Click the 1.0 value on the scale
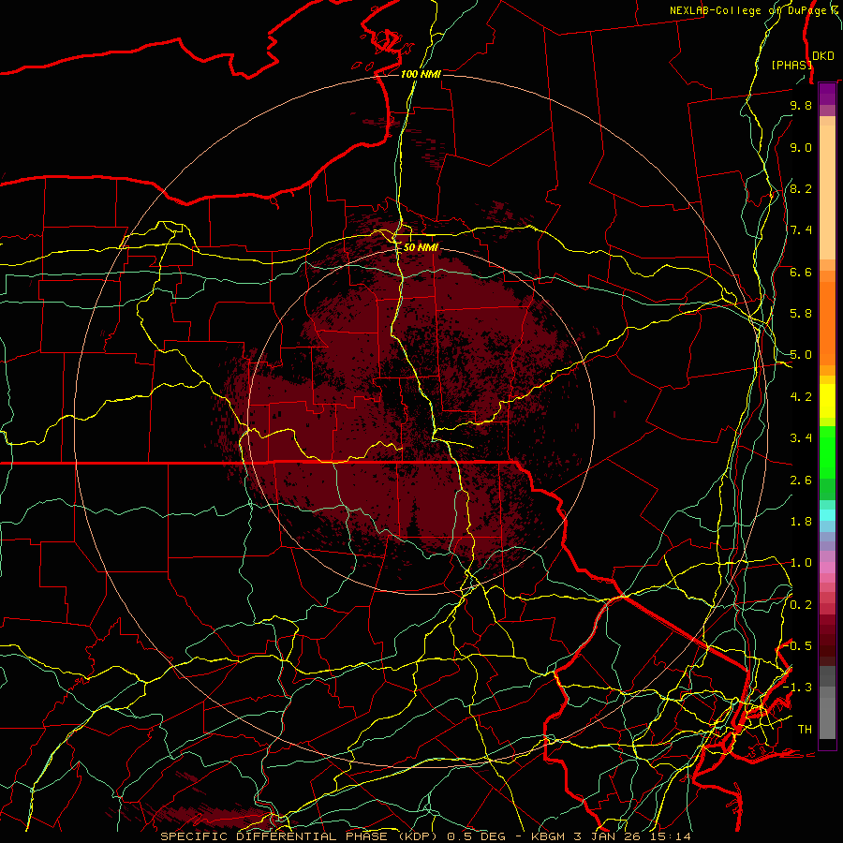843x843 pixels. click(x=801, y=563)
